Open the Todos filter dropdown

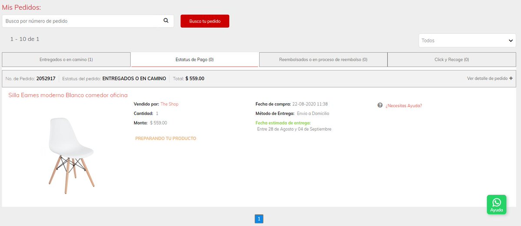point(467,40)
